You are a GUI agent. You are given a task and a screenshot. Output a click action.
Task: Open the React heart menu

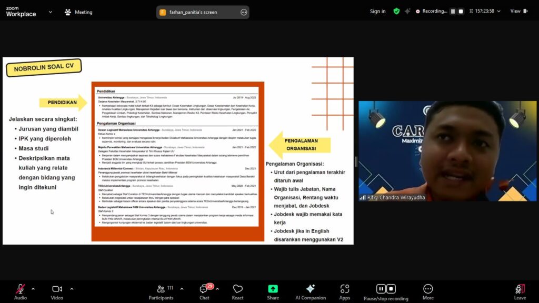(x=238, y=289)
